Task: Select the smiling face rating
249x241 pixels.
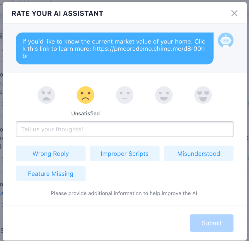Action: (164, 95)
